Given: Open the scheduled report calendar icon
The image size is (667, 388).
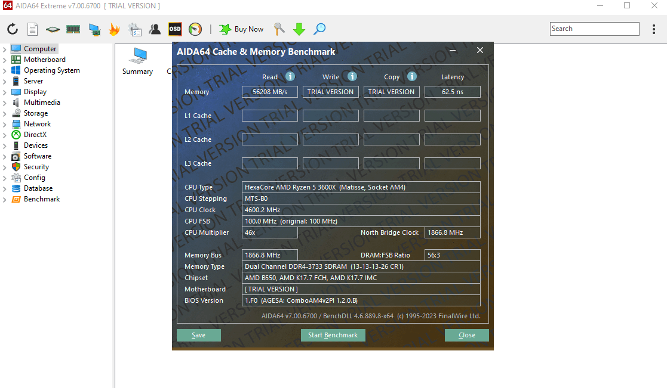Looking at the screenshot, I should click(135, 29).
